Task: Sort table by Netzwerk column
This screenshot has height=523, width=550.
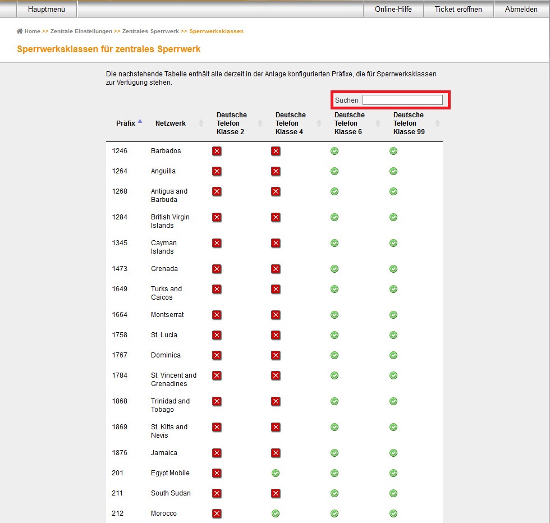Action: point(171,123)
